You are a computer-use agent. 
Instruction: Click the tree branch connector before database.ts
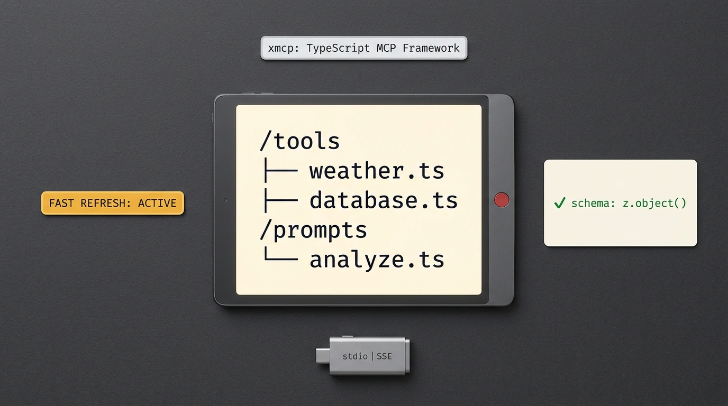(279, 200)
